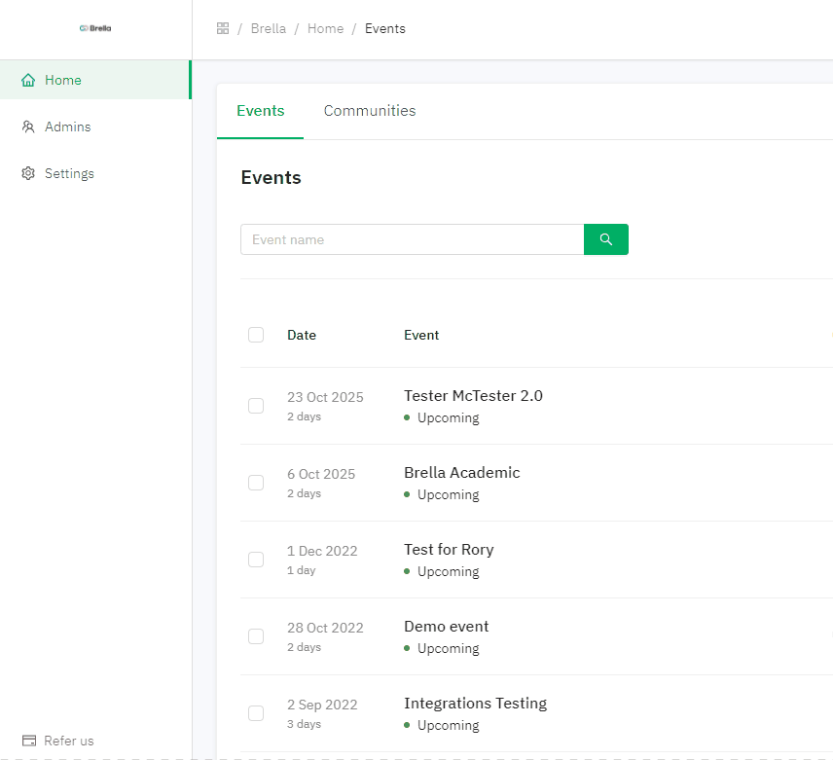Click the green search magnifier button
833x760 pixels.
[x=606, y=239]
